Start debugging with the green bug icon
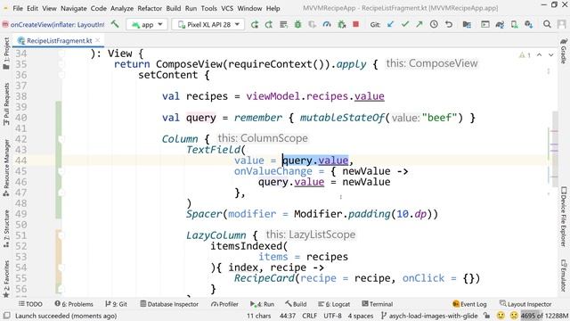 (x=298, y=24)
